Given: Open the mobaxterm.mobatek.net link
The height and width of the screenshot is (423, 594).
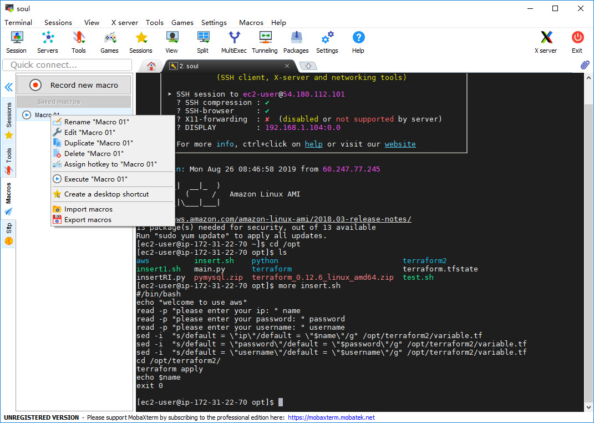Looking at the screenshot, I should point(331,417).
